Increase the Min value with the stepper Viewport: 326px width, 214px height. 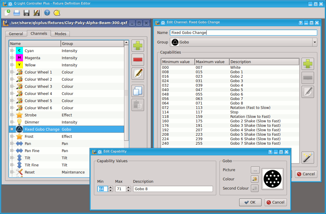[x=110, y=187]
